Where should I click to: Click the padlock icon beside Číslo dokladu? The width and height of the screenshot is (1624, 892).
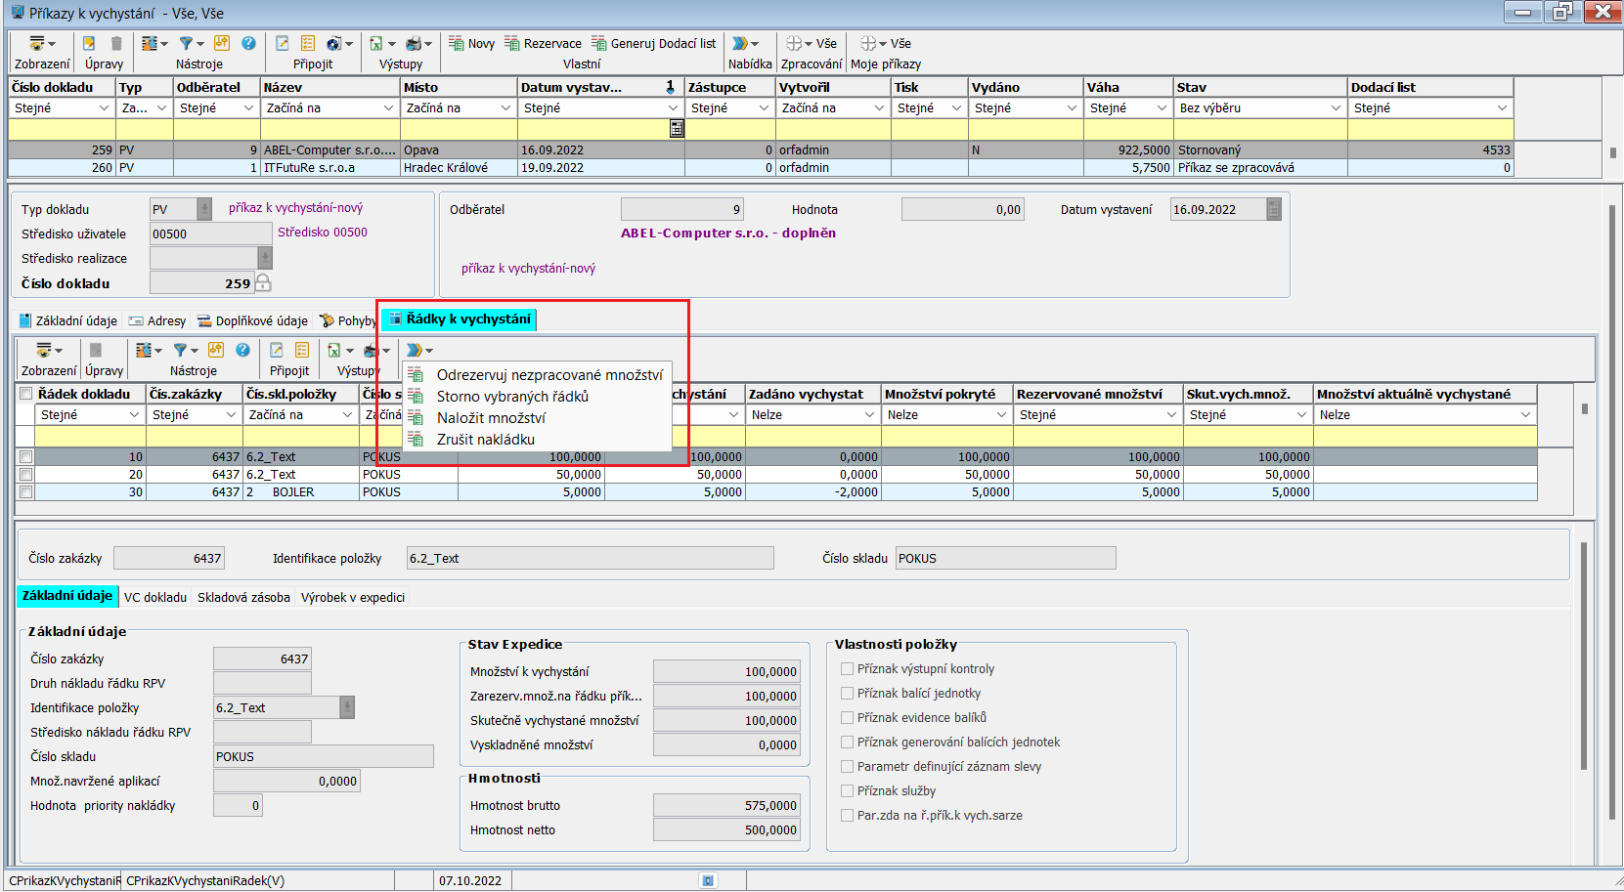pos(263,283)
